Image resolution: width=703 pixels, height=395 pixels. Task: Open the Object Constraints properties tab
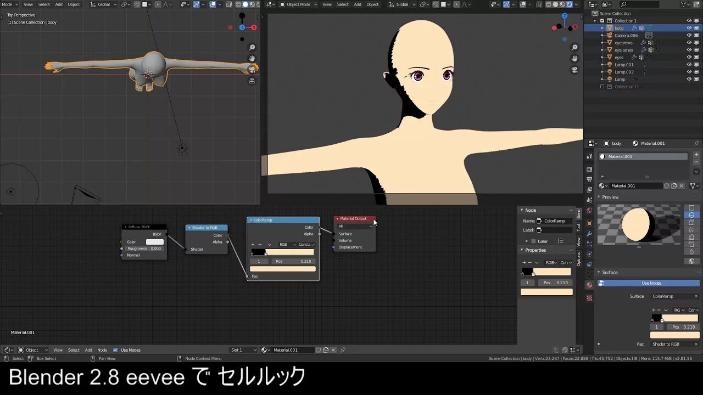click(589, 264)
